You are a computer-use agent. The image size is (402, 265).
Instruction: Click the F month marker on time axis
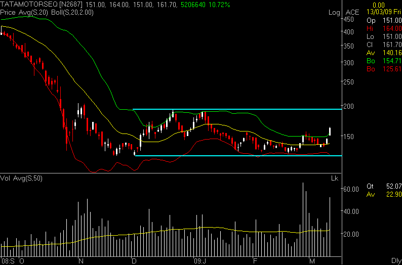coord(255,261)
